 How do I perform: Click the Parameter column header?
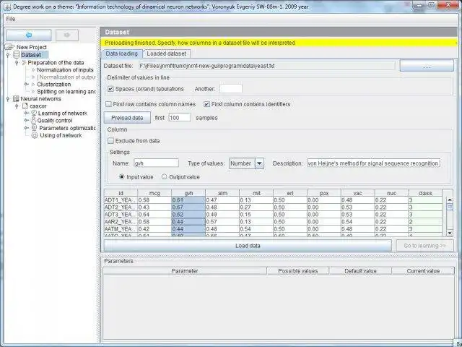click(x=185, y=271)
